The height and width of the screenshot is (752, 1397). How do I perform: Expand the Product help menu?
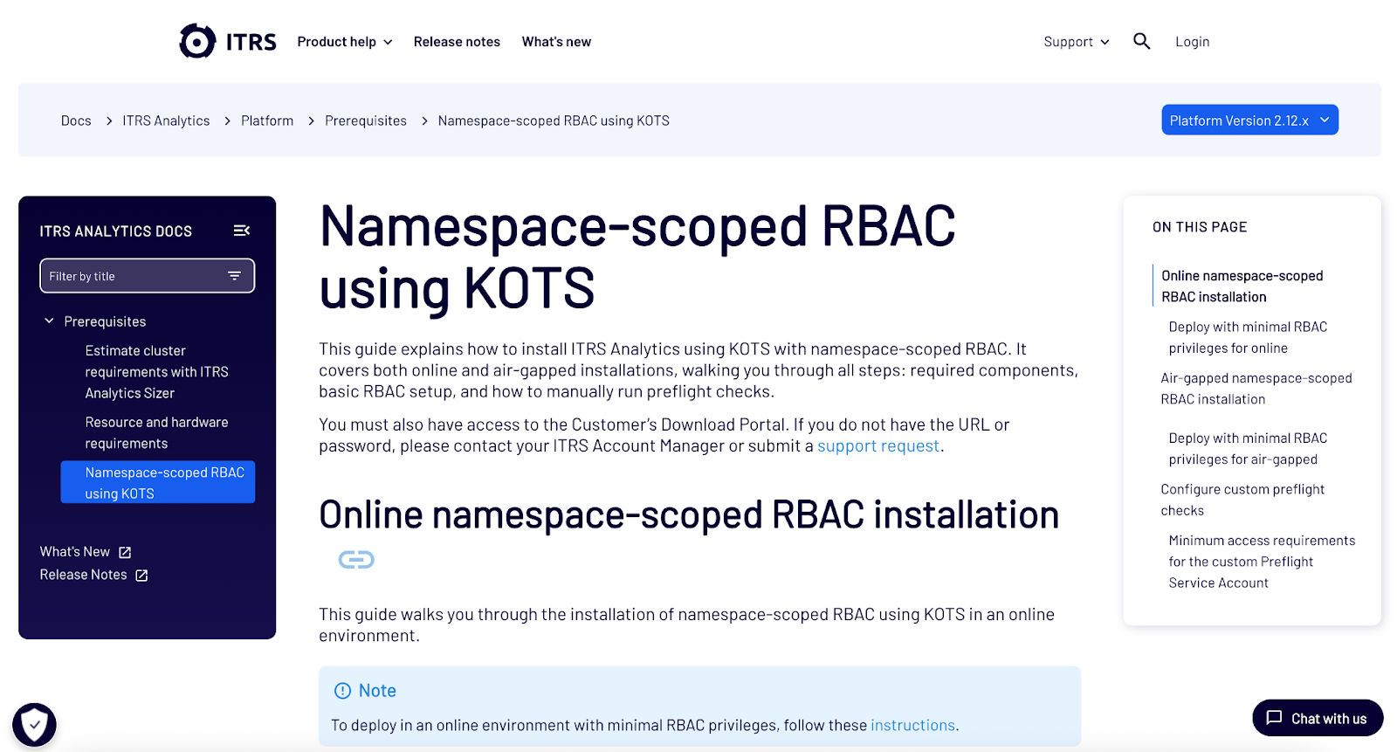pyautogui.click(x=345, y=41)
